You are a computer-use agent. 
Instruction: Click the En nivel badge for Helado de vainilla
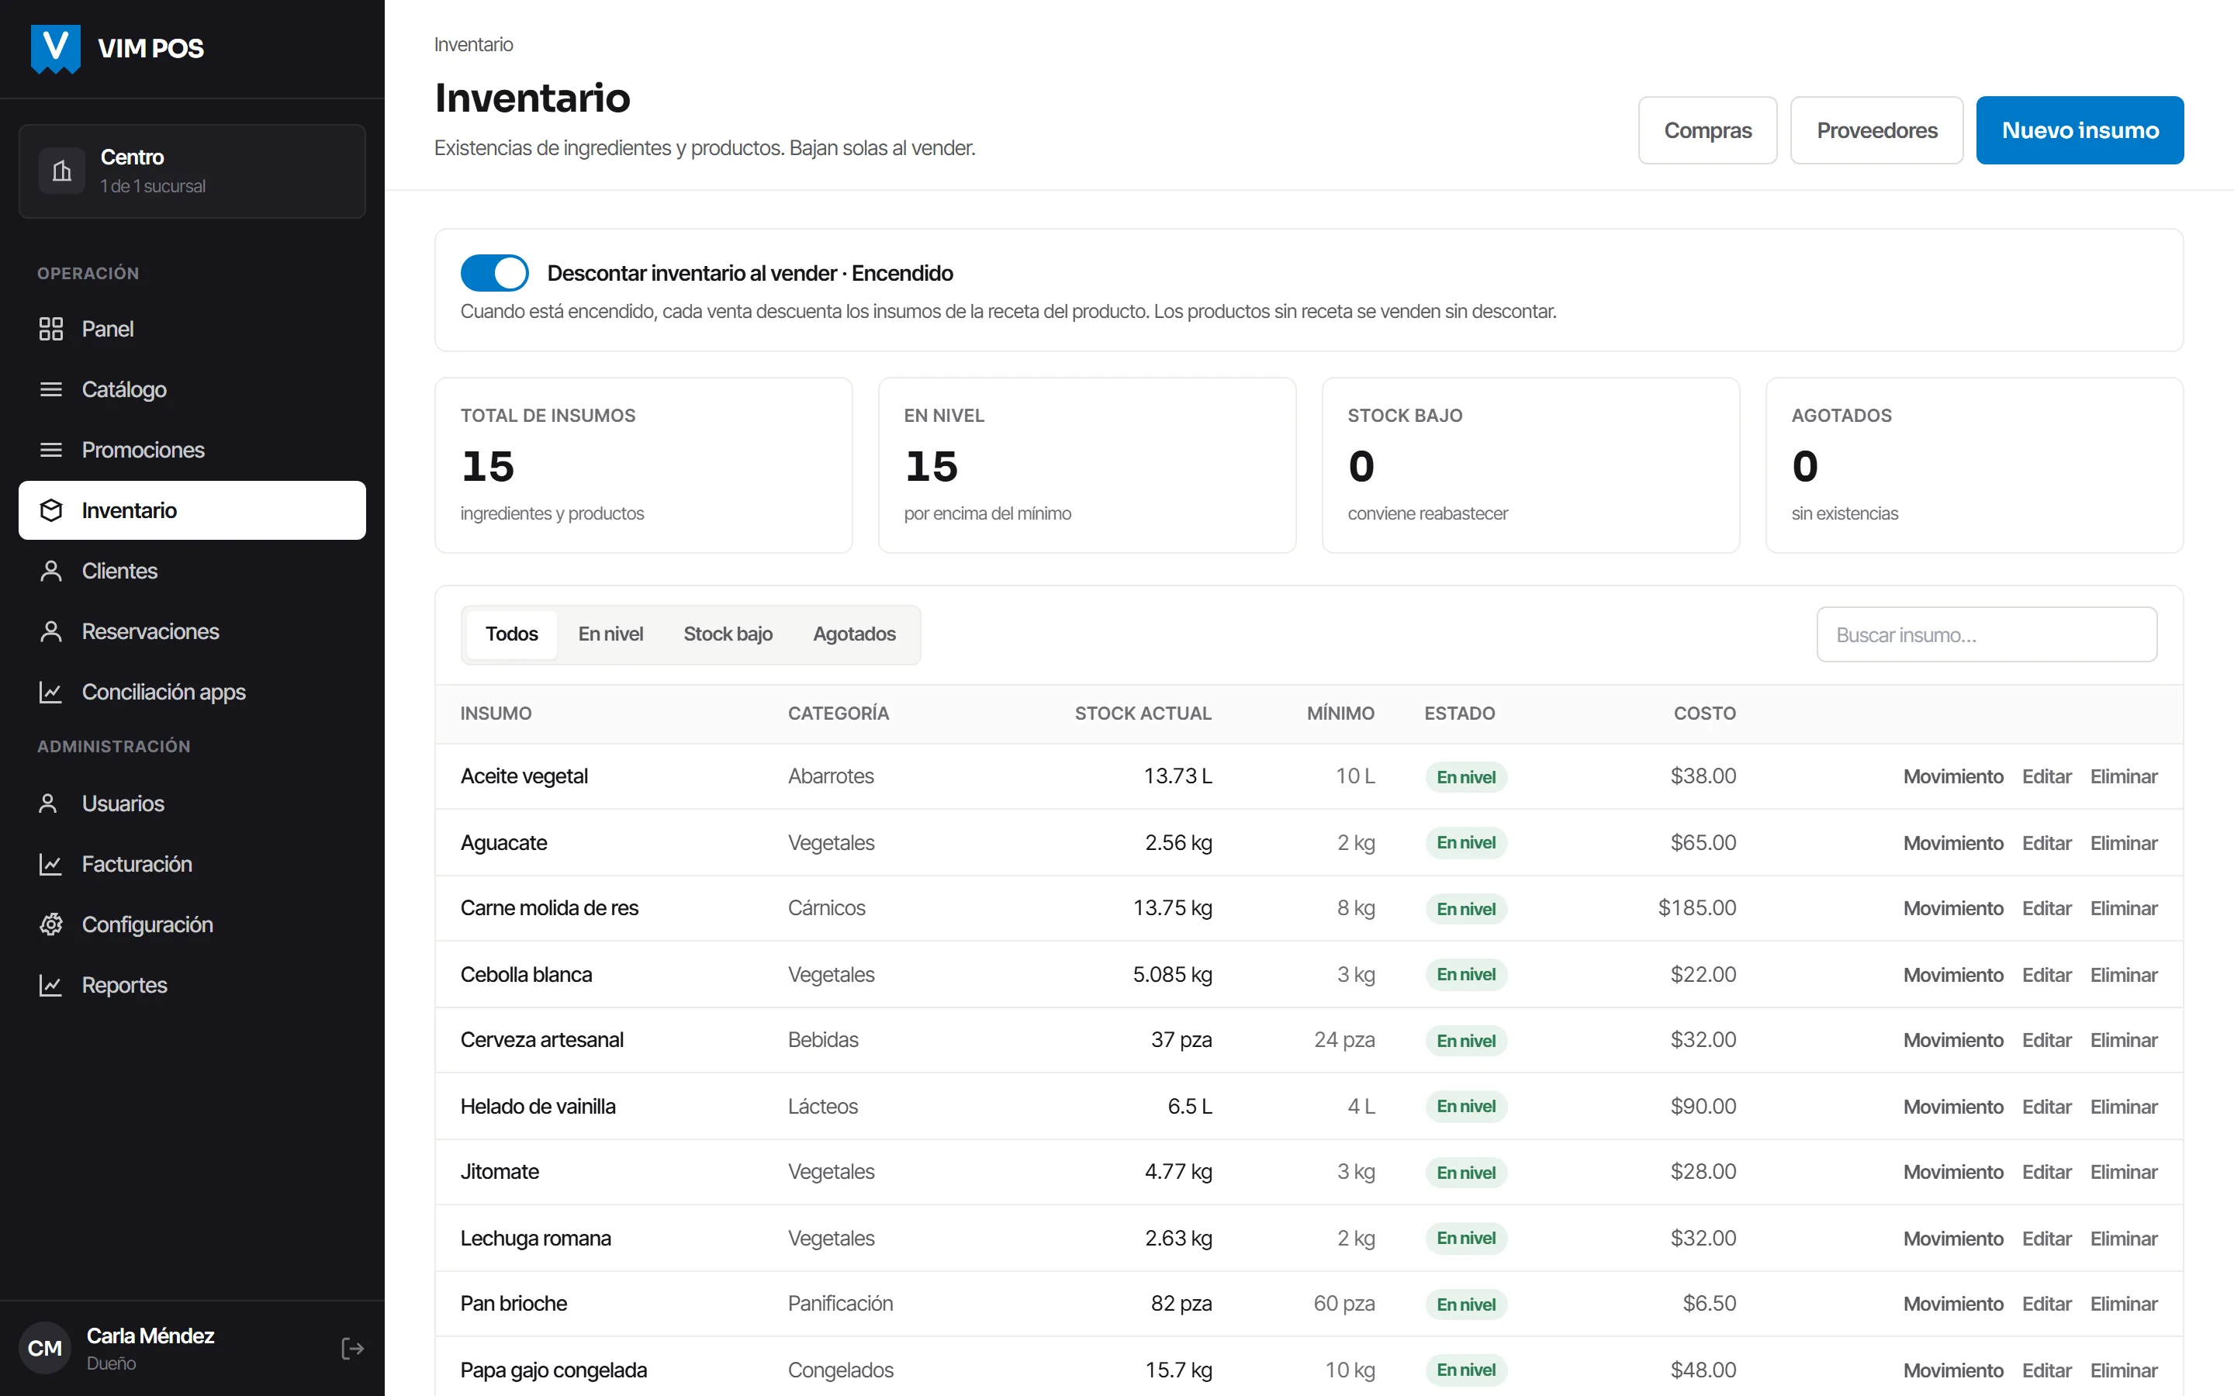[1466, 1106]
